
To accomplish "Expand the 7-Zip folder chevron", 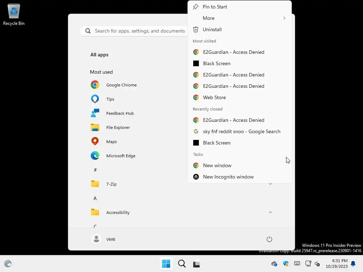I will click(x=270, y=184).
